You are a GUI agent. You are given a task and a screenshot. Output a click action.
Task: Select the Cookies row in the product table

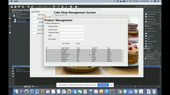tap(84, 61)
